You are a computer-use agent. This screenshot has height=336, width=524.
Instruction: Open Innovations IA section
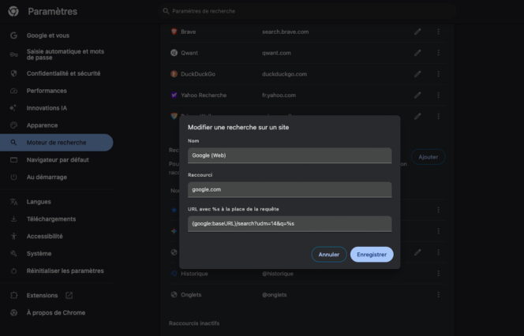[x=47, y=108]
